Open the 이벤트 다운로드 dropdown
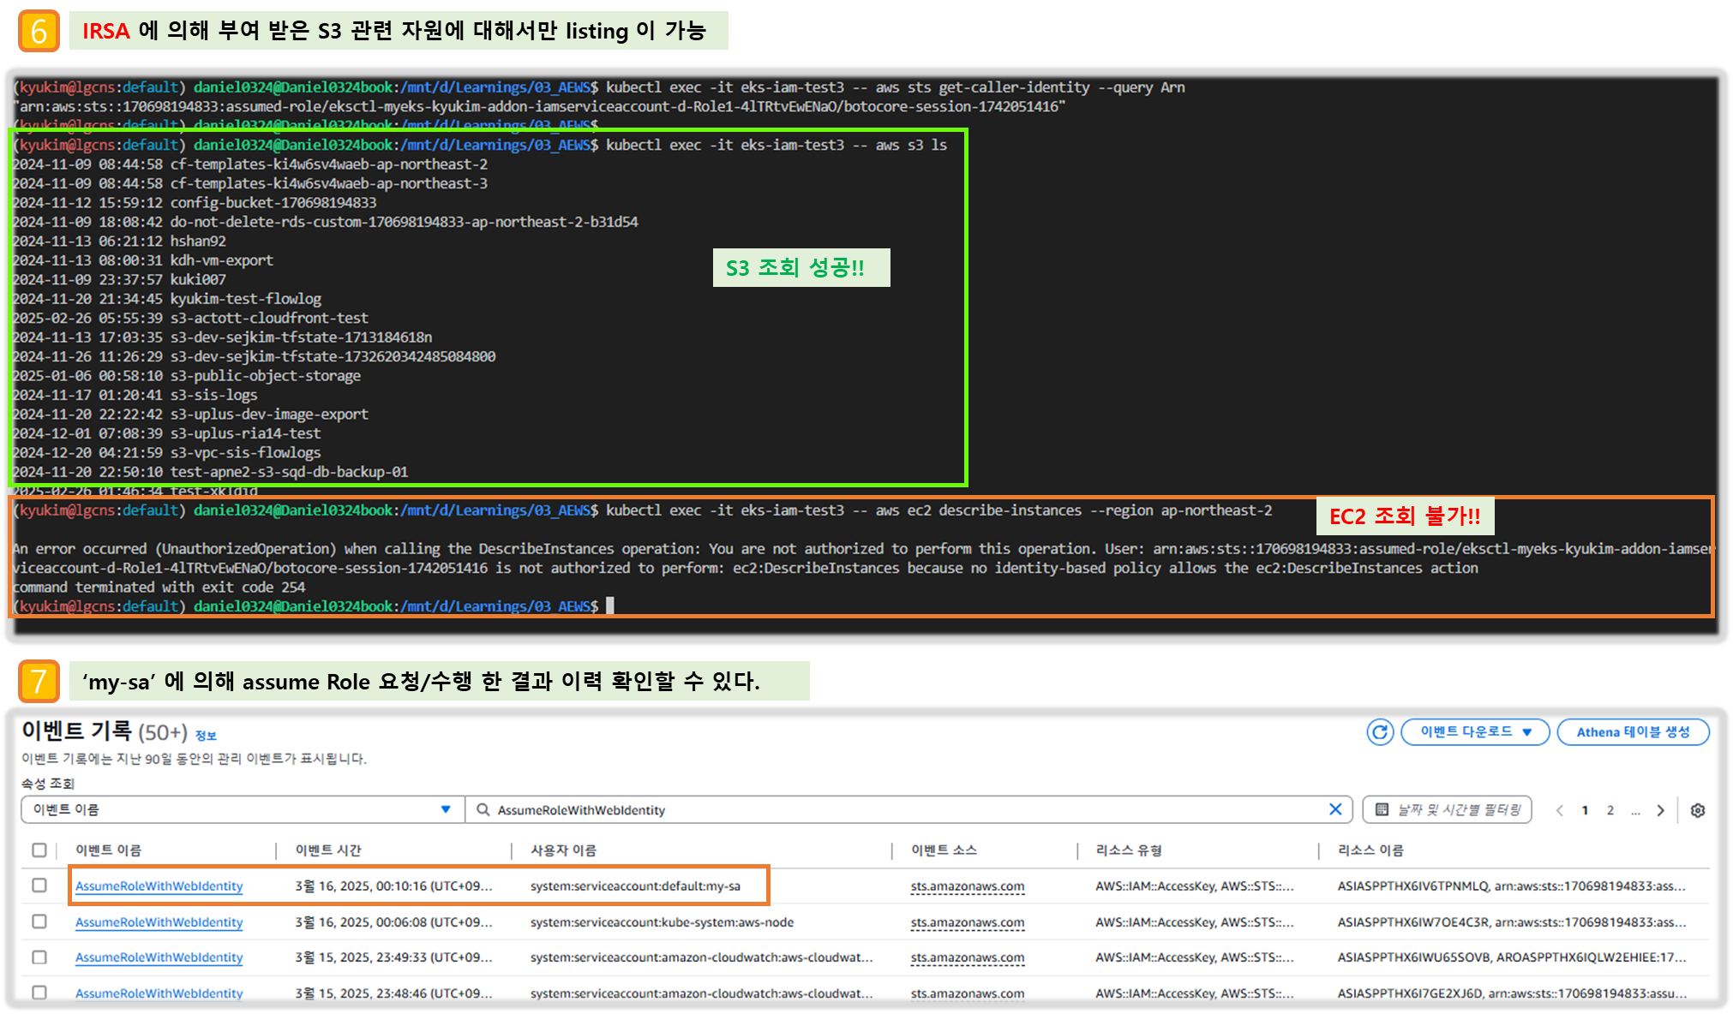Viewport: 1733px width, 1014px height. [x=1474, y=732]
